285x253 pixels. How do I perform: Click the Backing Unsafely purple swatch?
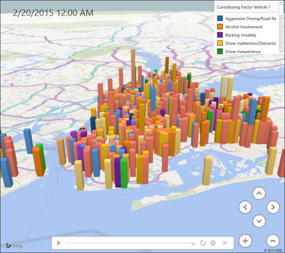tap(220, 35)
